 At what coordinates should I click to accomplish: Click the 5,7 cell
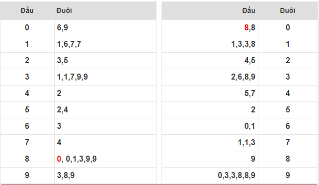coord(210,93)
